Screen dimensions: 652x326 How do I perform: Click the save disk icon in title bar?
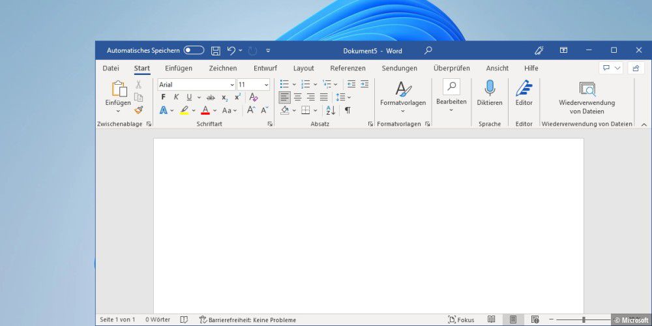coord(215,50)
